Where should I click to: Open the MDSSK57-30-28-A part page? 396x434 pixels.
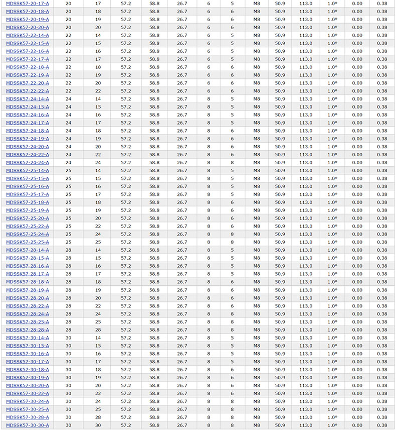(x=28, y=417)
